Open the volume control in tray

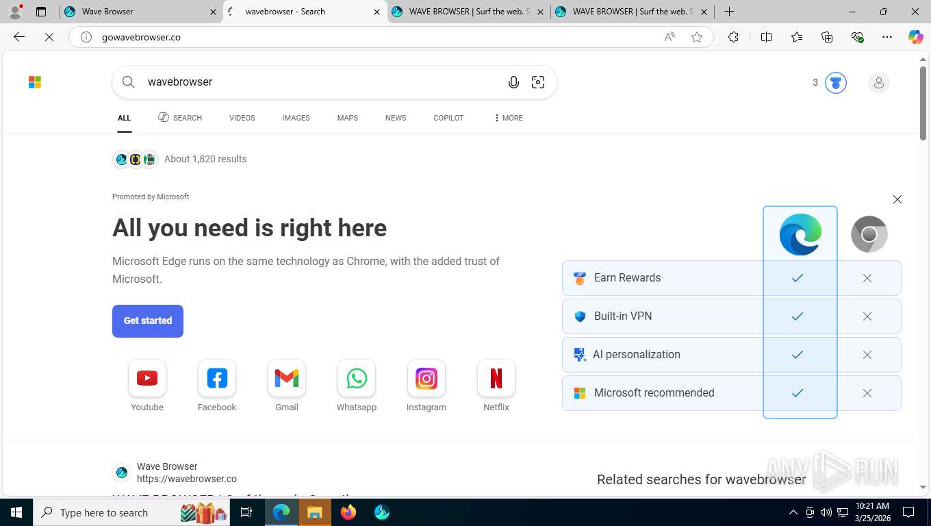click(x=826, y=512)
